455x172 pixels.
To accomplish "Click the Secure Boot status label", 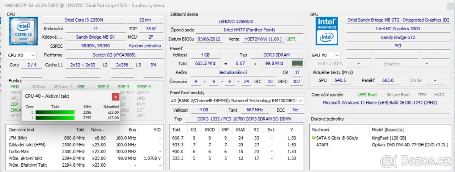I will click(x=398, y=95).
